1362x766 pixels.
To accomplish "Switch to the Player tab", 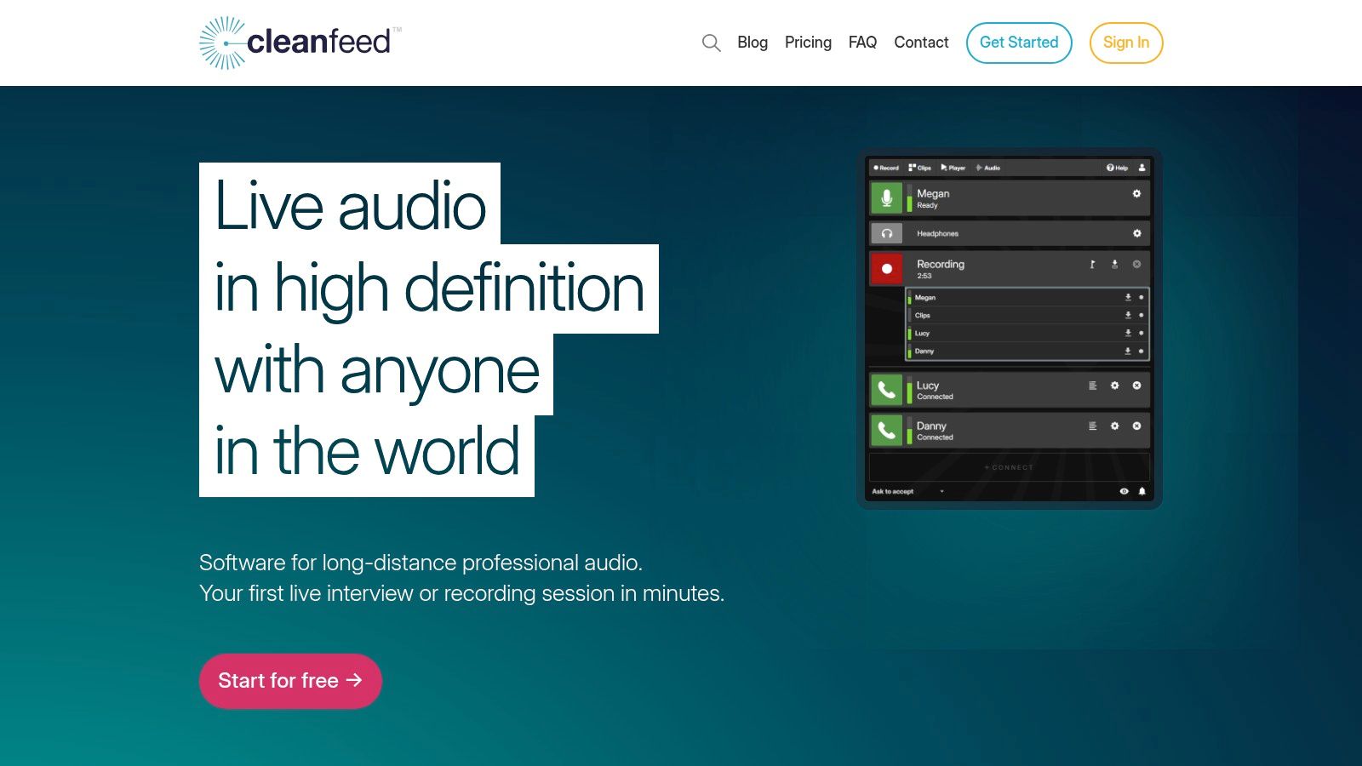I will coord(953,168).
